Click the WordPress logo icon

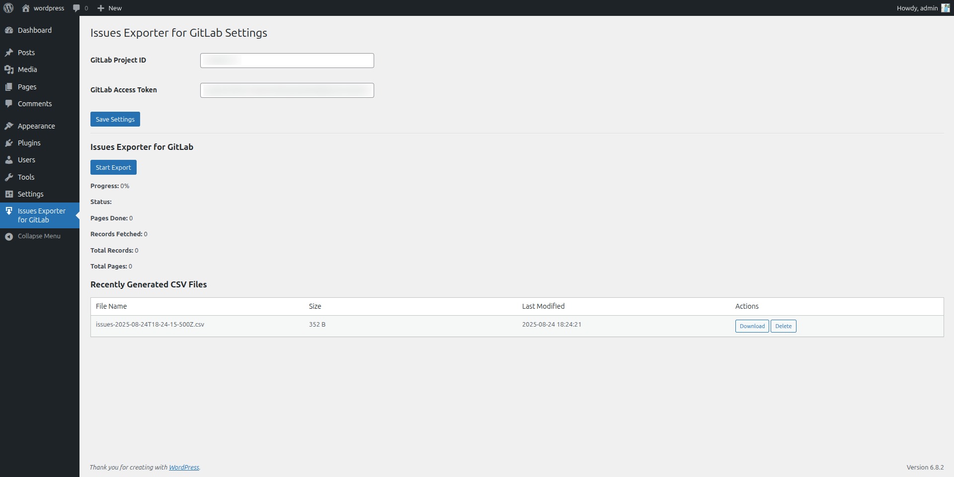click(8, 8)
